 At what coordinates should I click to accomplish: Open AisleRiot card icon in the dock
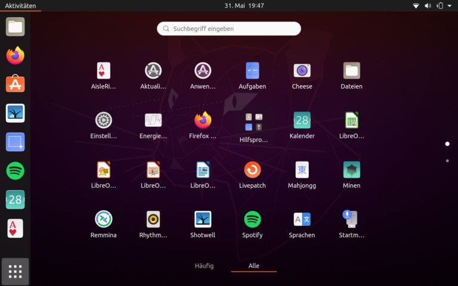pyautogui.click(x=15, y=228)
